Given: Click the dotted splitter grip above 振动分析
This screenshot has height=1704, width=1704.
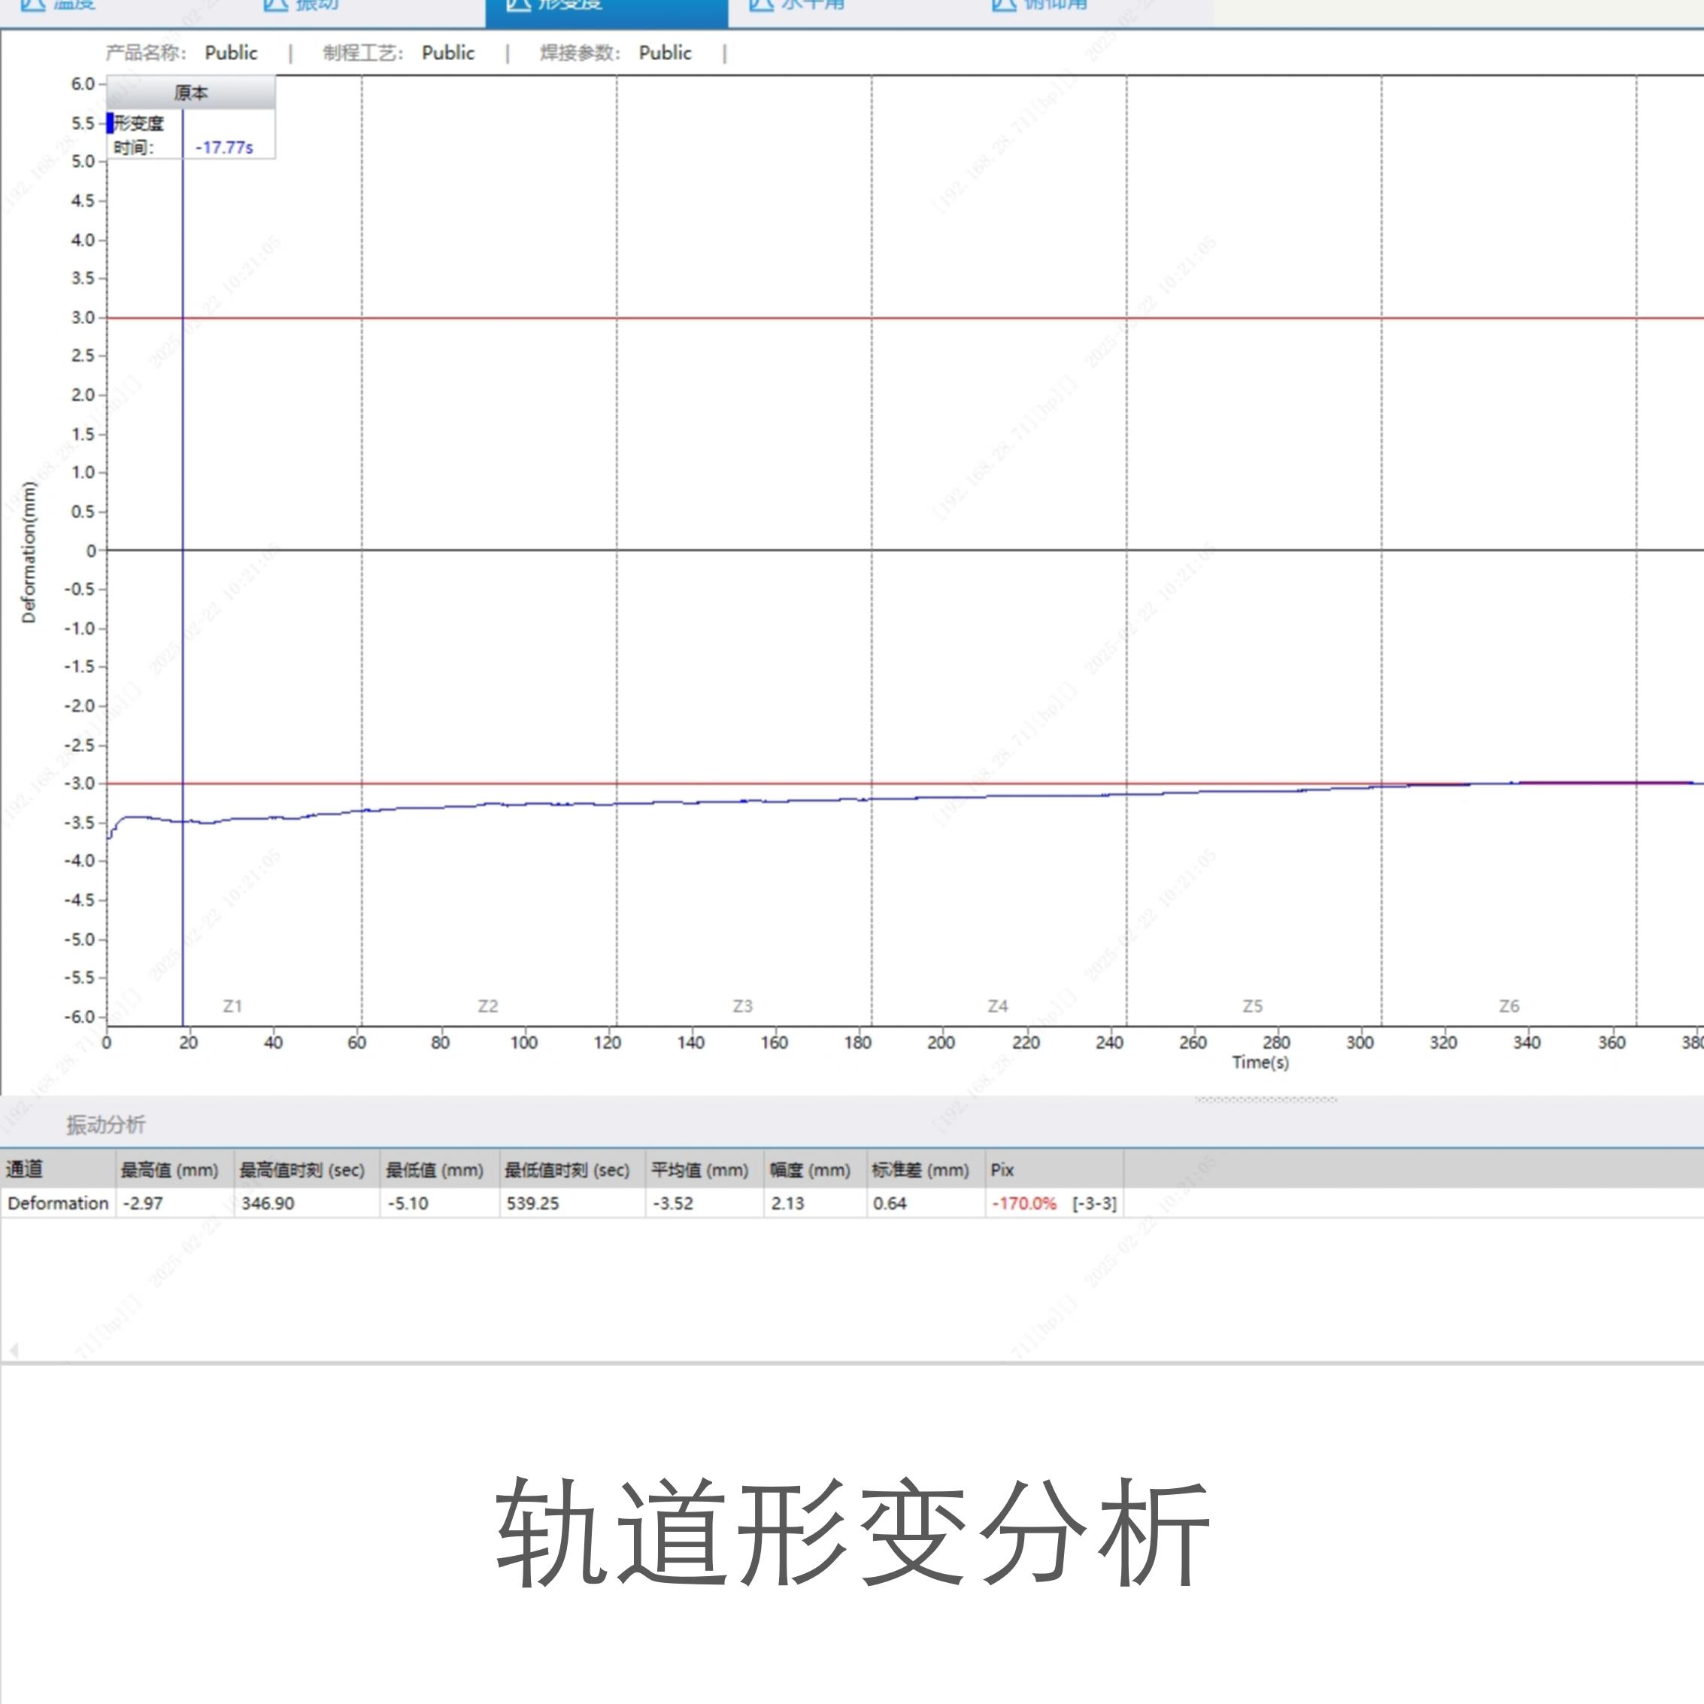Looking at the screenshot, I should coord(1266,1100).
